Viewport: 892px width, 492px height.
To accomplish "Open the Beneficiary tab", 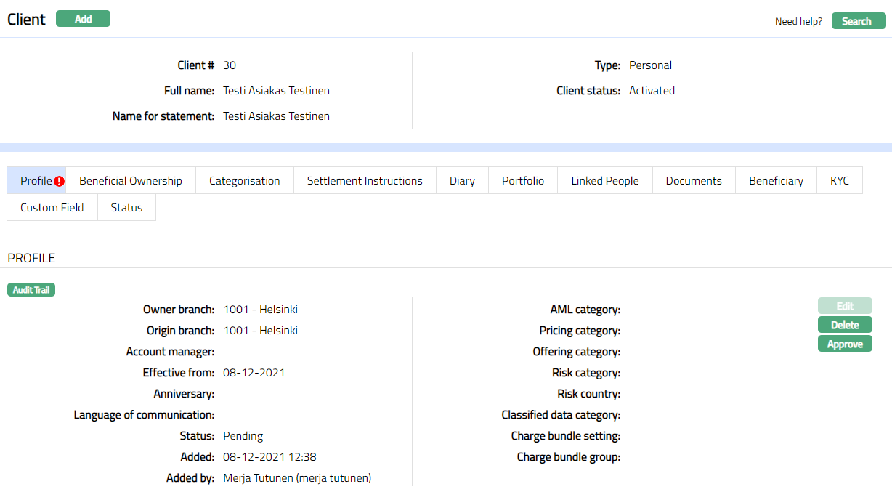I will (776, 181).
